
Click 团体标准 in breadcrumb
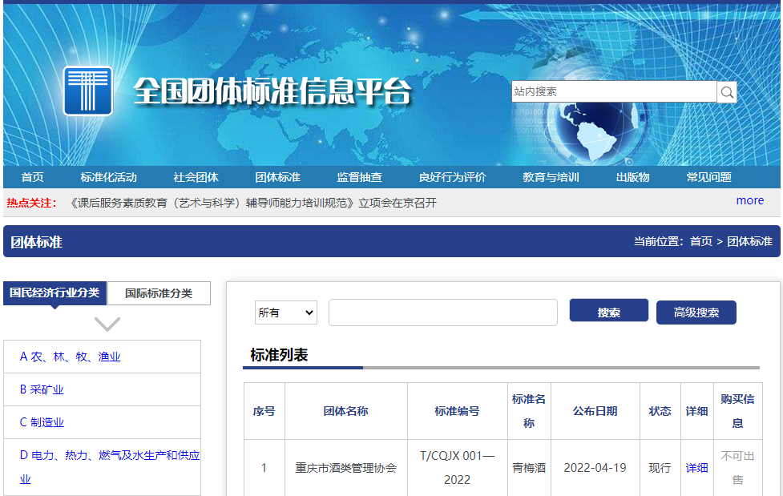click(x=749, y=241)
